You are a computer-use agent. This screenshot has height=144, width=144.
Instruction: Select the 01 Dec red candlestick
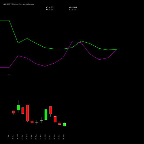[50, 110]
